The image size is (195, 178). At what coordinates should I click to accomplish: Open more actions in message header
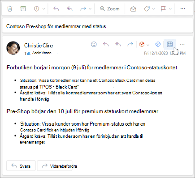coord(182,44)
